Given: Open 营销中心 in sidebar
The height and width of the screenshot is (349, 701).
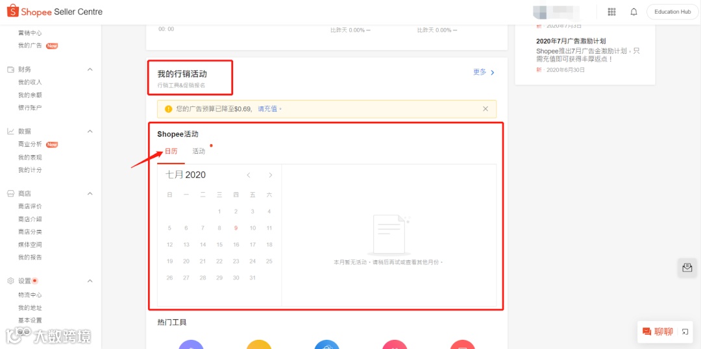Looking at the screenshot, I should click(x=30, y=33).
